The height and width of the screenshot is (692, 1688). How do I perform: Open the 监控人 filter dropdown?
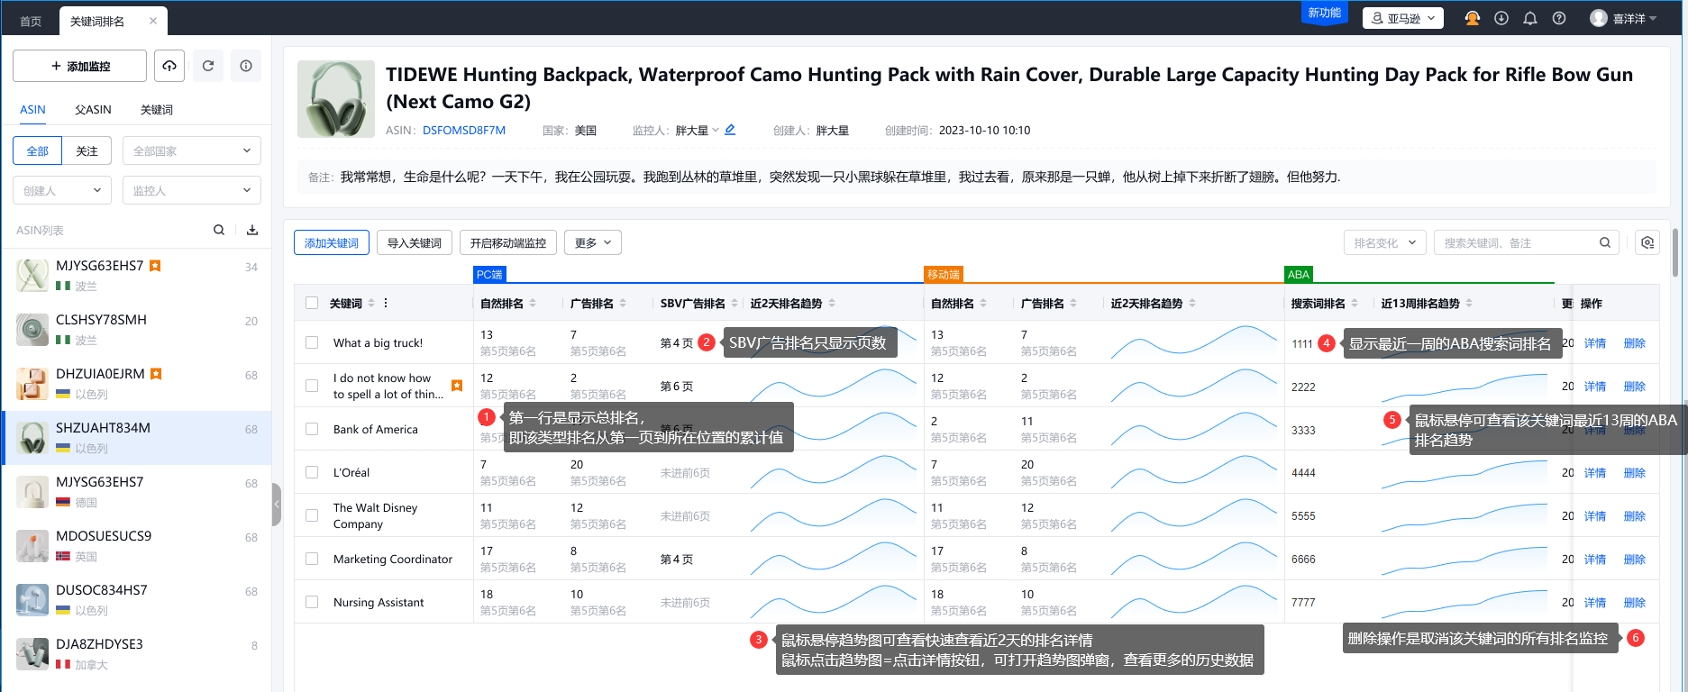coord(192,190)
